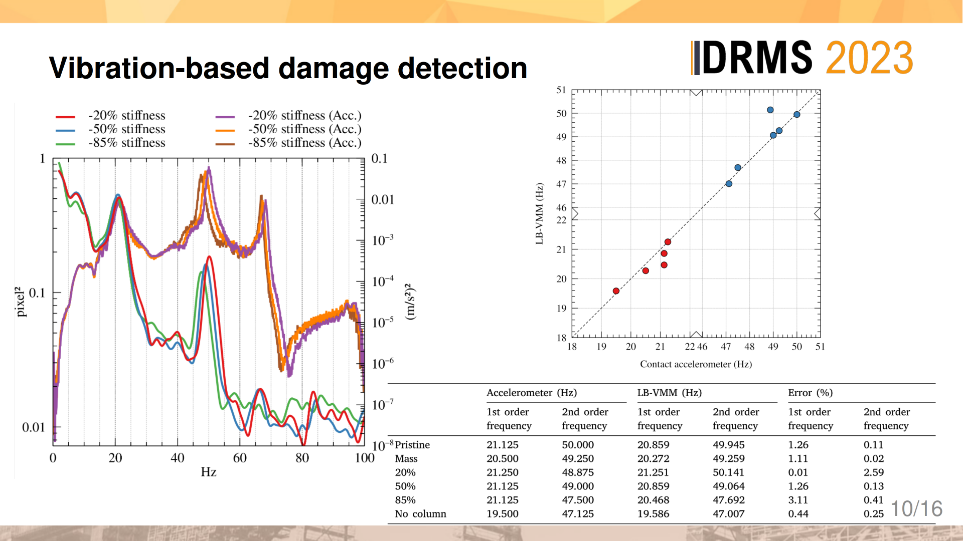
Task: Select the blue '-50% stiffness' legend swatch
Action: click(x=65, y=130)
